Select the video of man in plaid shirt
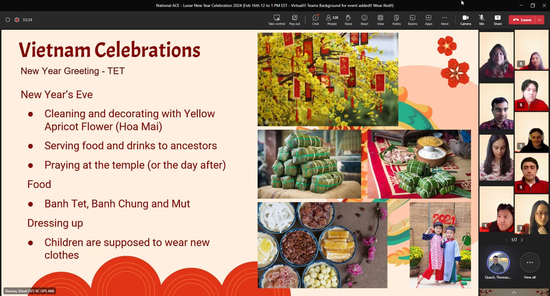This screenshot has width=550, height=296. pos(496,106)
